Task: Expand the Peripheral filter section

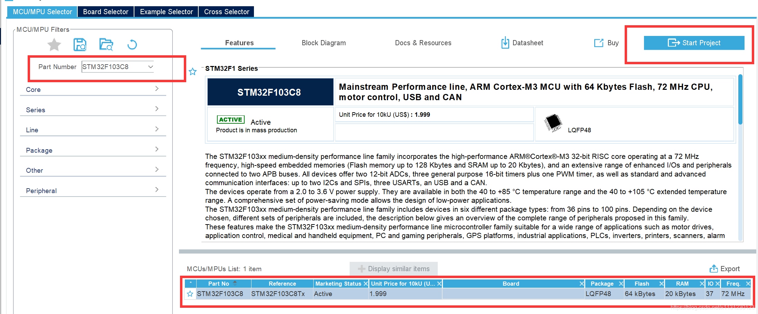Action: point(93,190)
